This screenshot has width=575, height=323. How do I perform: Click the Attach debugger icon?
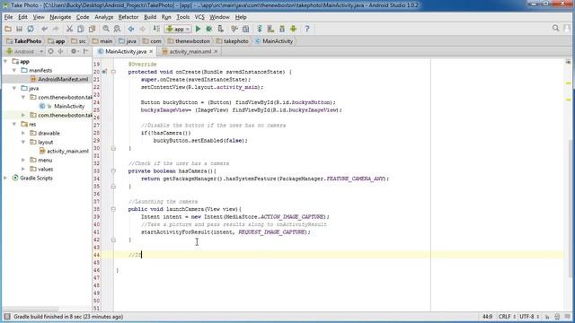(x=221, y=29)
